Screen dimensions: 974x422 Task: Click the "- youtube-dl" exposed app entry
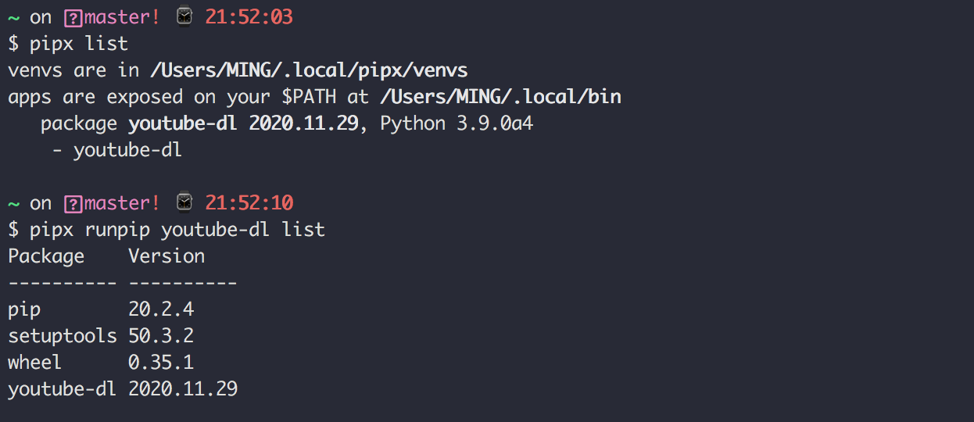pos(116,150)
